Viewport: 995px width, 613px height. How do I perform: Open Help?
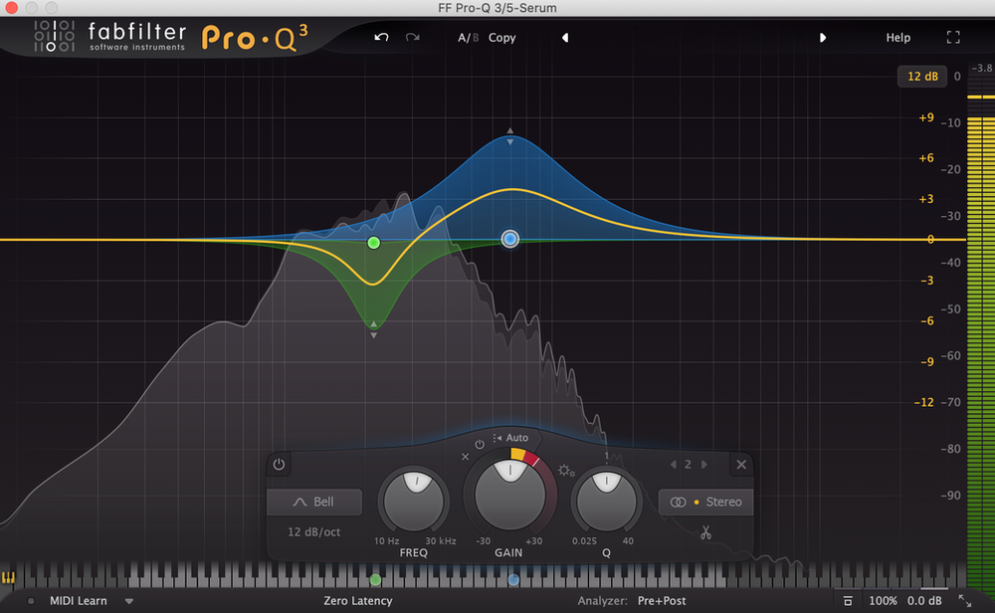896,37
